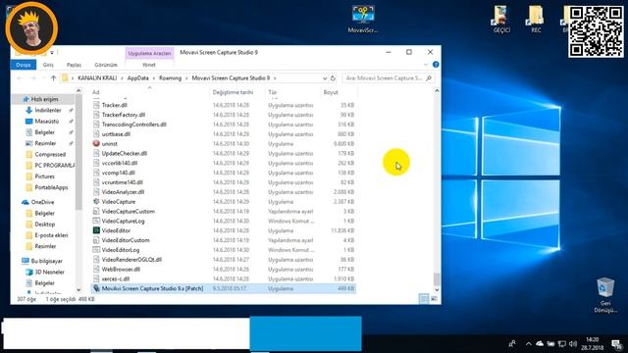Screen dimensions: 628x353
Task: Click the navigation pane scrollbar thumb
Action: pyautogui.click(x=78, y=152)
